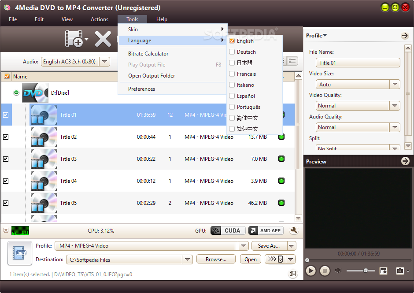Expand the Preview panel arrow icon
The image size is (414, 293).
pyautogui.click(x=405, y=161)
